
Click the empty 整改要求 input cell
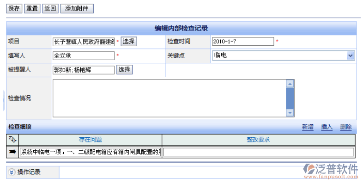coord(259,152)
